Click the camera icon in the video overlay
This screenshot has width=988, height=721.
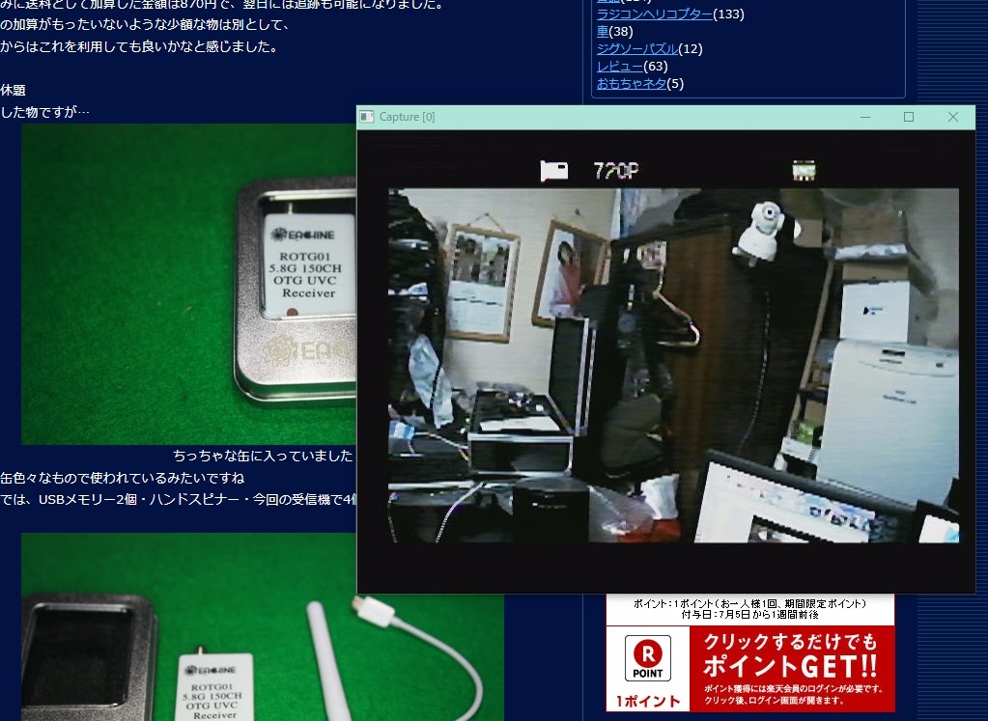[553, 171]
